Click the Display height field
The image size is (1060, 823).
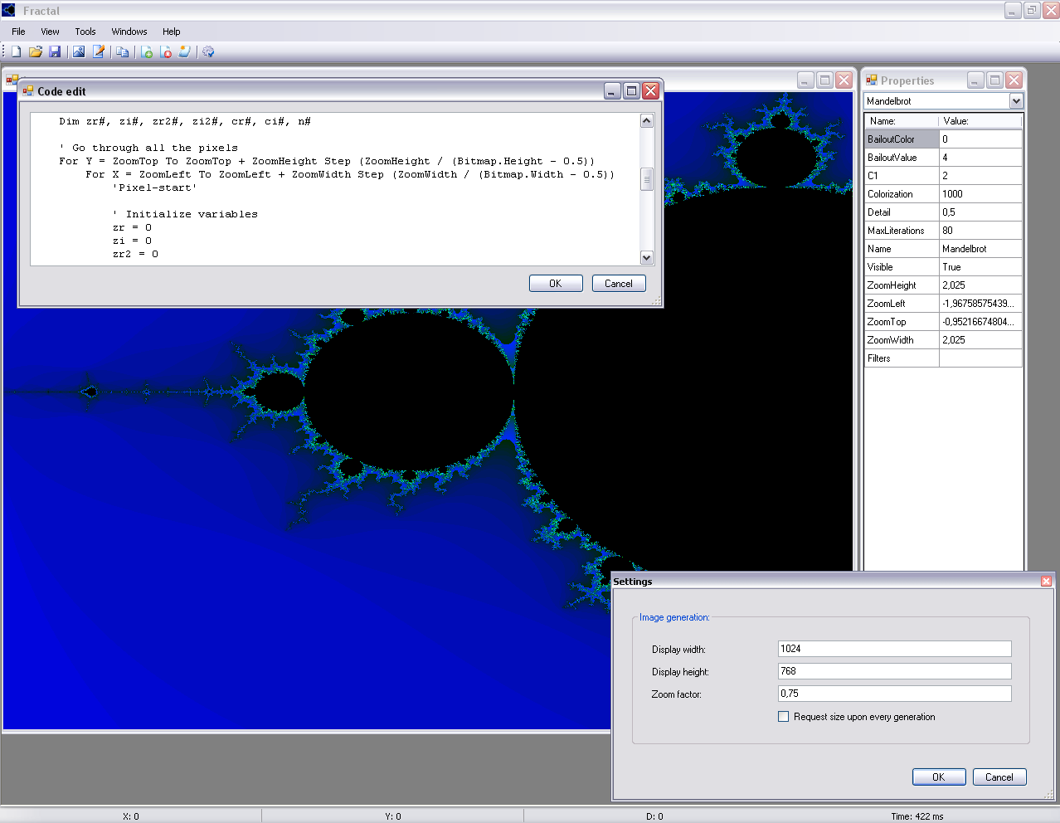[x=895, y=671]
